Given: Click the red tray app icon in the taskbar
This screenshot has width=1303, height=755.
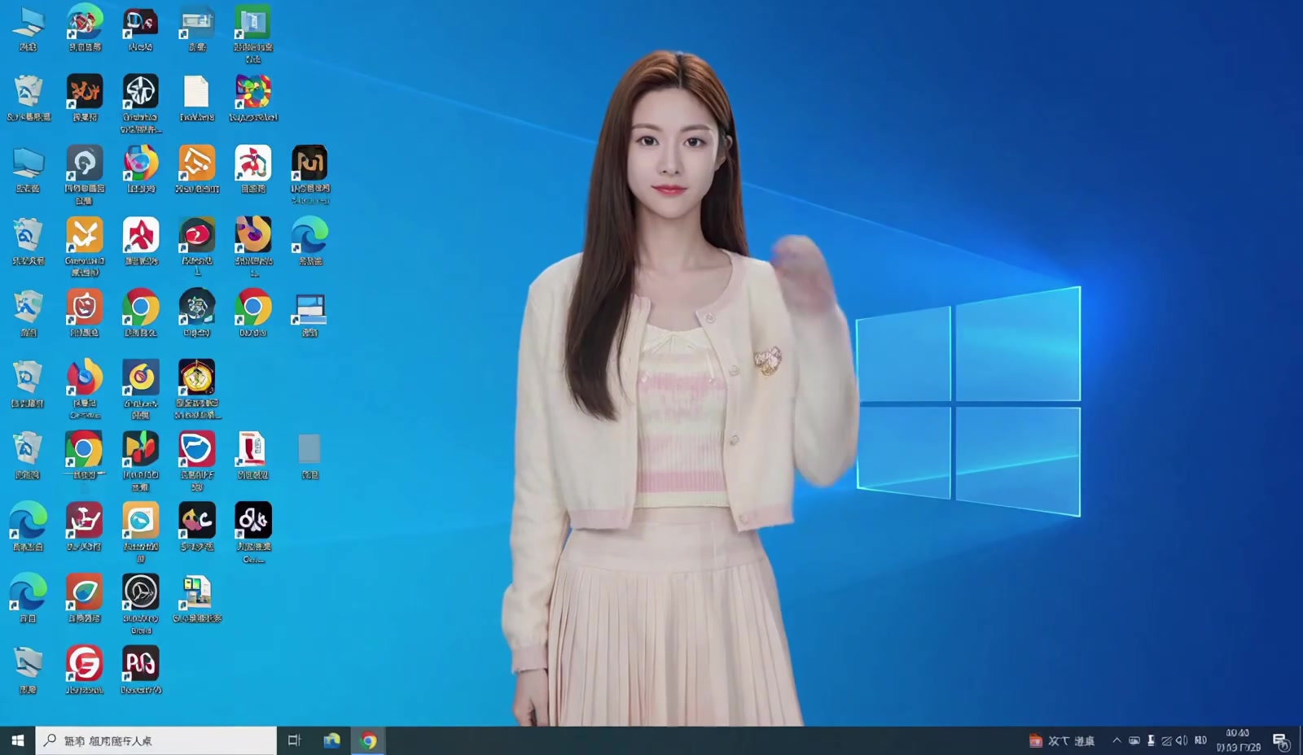Looking at the screenshot, I should pos(1036,740).
